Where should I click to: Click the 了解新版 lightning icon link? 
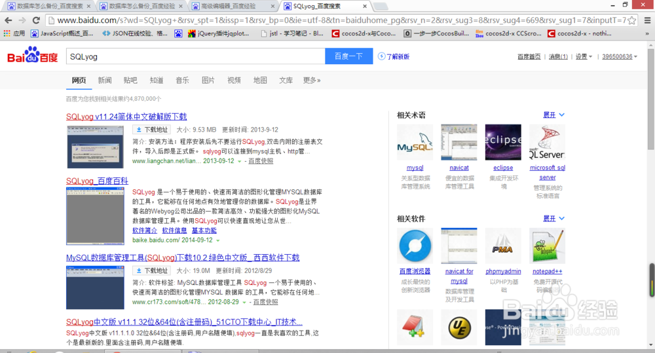394,56
